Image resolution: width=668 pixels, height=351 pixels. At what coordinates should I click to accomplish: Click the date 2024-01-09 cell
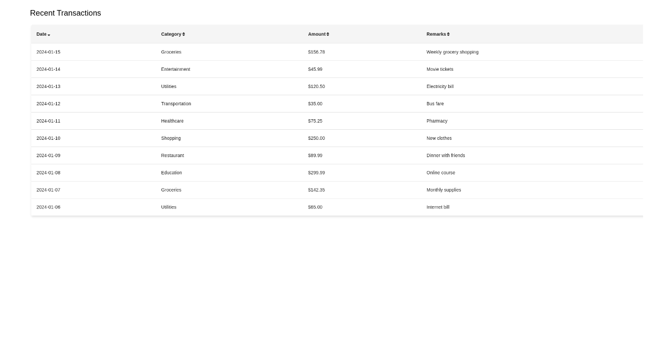tap(48, 155)
